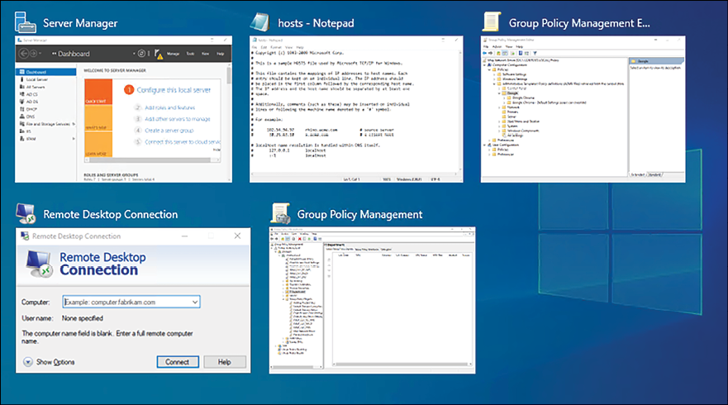Click the hosts - Notepad app icon
This screenshot has width=728, height=405.
pos(259,21)
